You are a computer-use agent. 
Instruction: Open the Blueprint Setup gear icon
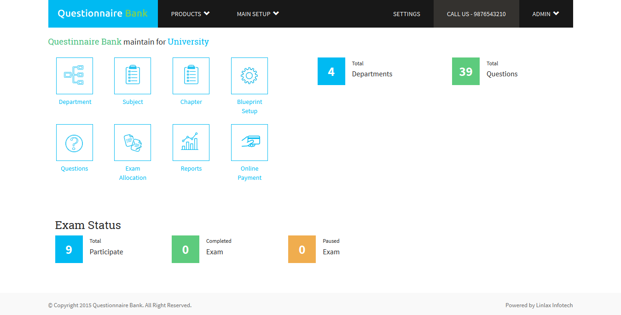point(250,76)
